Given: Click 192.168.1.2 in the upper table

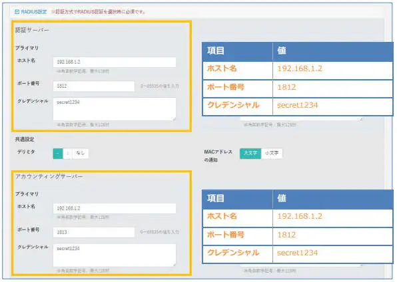Looking at the screenshot, I should (x=300, y=69).
